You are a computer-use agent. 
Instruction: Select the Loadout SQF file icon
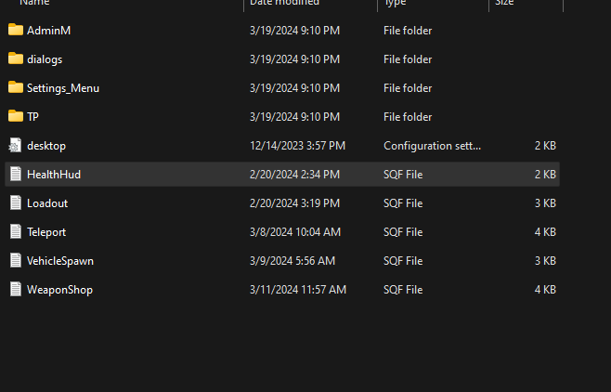[16, 203]
